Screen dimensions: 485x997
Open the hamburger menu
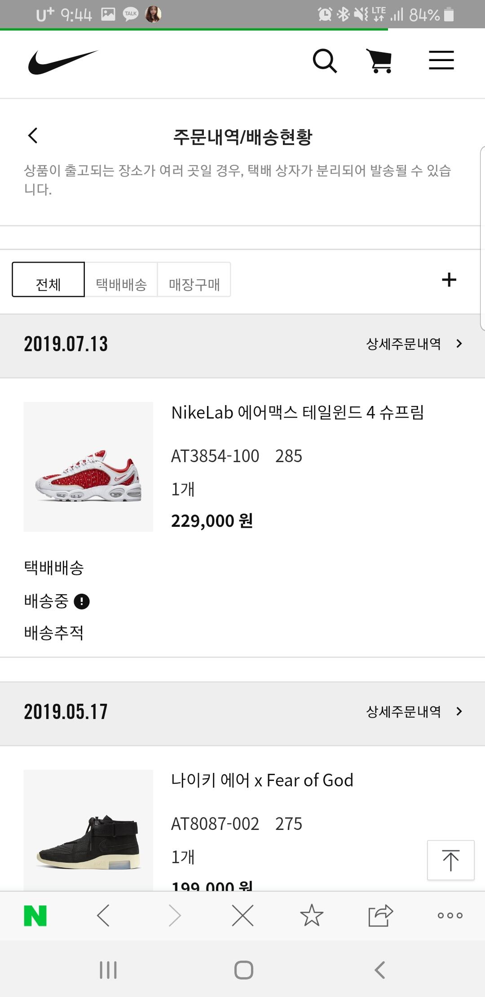point(441,61)
